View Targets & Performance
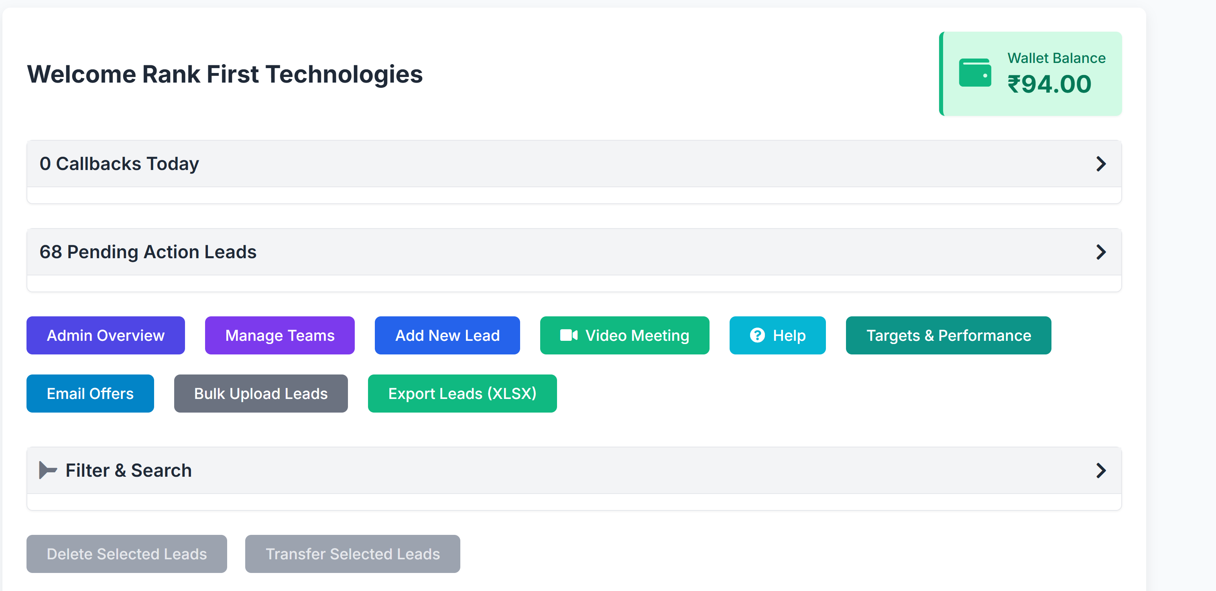The height and width of the screenshot is (591, 1216). pos(948,335)
